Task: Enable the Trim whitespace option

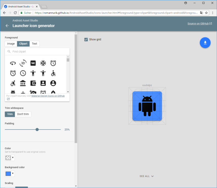Action: click(x=10, y=114)
